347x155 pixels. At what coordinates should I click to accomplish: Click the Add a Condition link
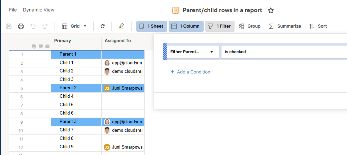pos(190,72)
